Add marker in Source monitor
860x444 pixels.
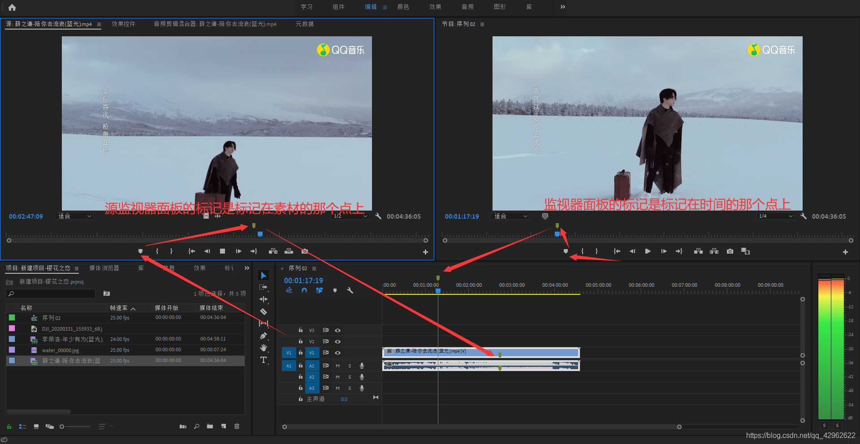pos(140,251)
